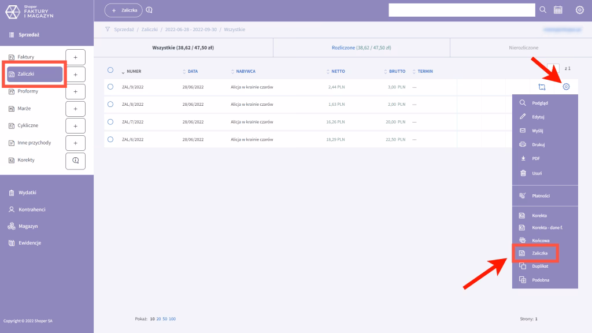592x333 pixels.
Task: Click the crop-style icon on ZAL/9/2022 row
Action: point(542,87)
